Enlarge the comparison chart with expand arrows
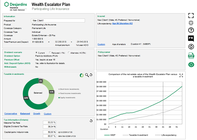The width and height of the screenshot is (197, 140). point(181,75)
